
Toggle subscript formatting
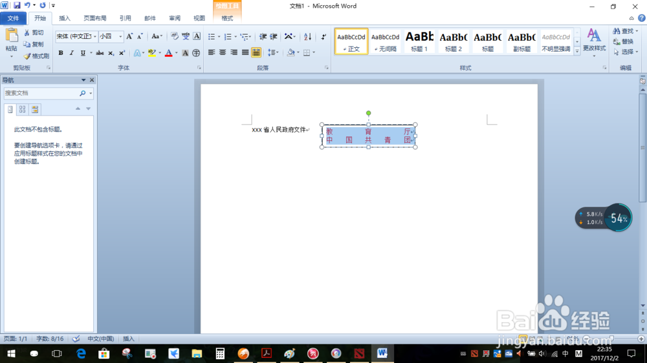pyautogui.click(x=111, y=53)
